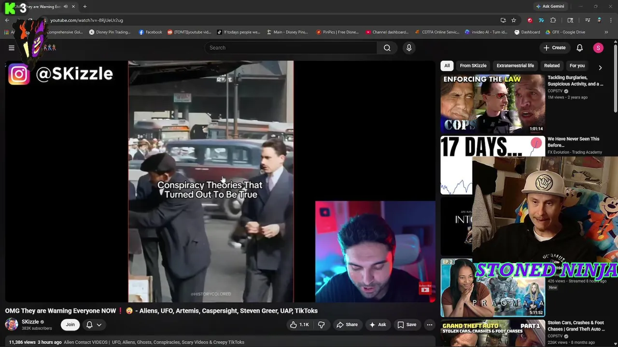
Task: Show more filter chips with right arrow
Action: [600, 68]
